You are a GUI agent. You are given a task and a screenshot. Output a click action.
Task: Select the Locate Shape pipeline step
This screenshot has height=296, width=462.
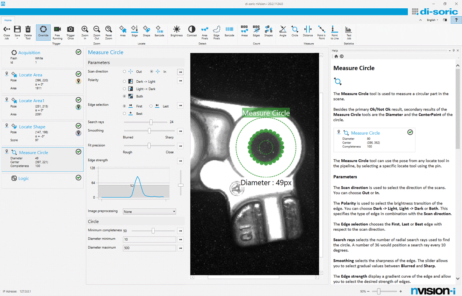[x=32, y=127]
